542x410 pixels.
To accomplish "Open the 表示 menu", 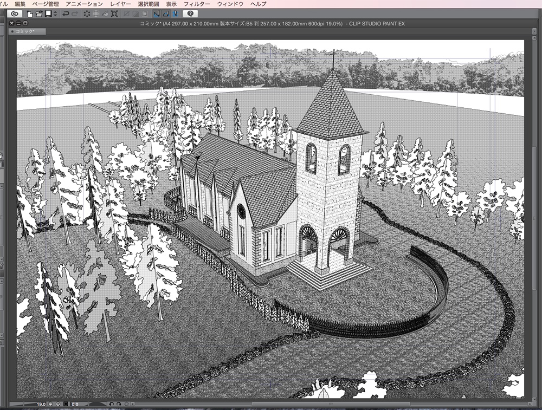I will pyautogui.click(x=171, y=4).
